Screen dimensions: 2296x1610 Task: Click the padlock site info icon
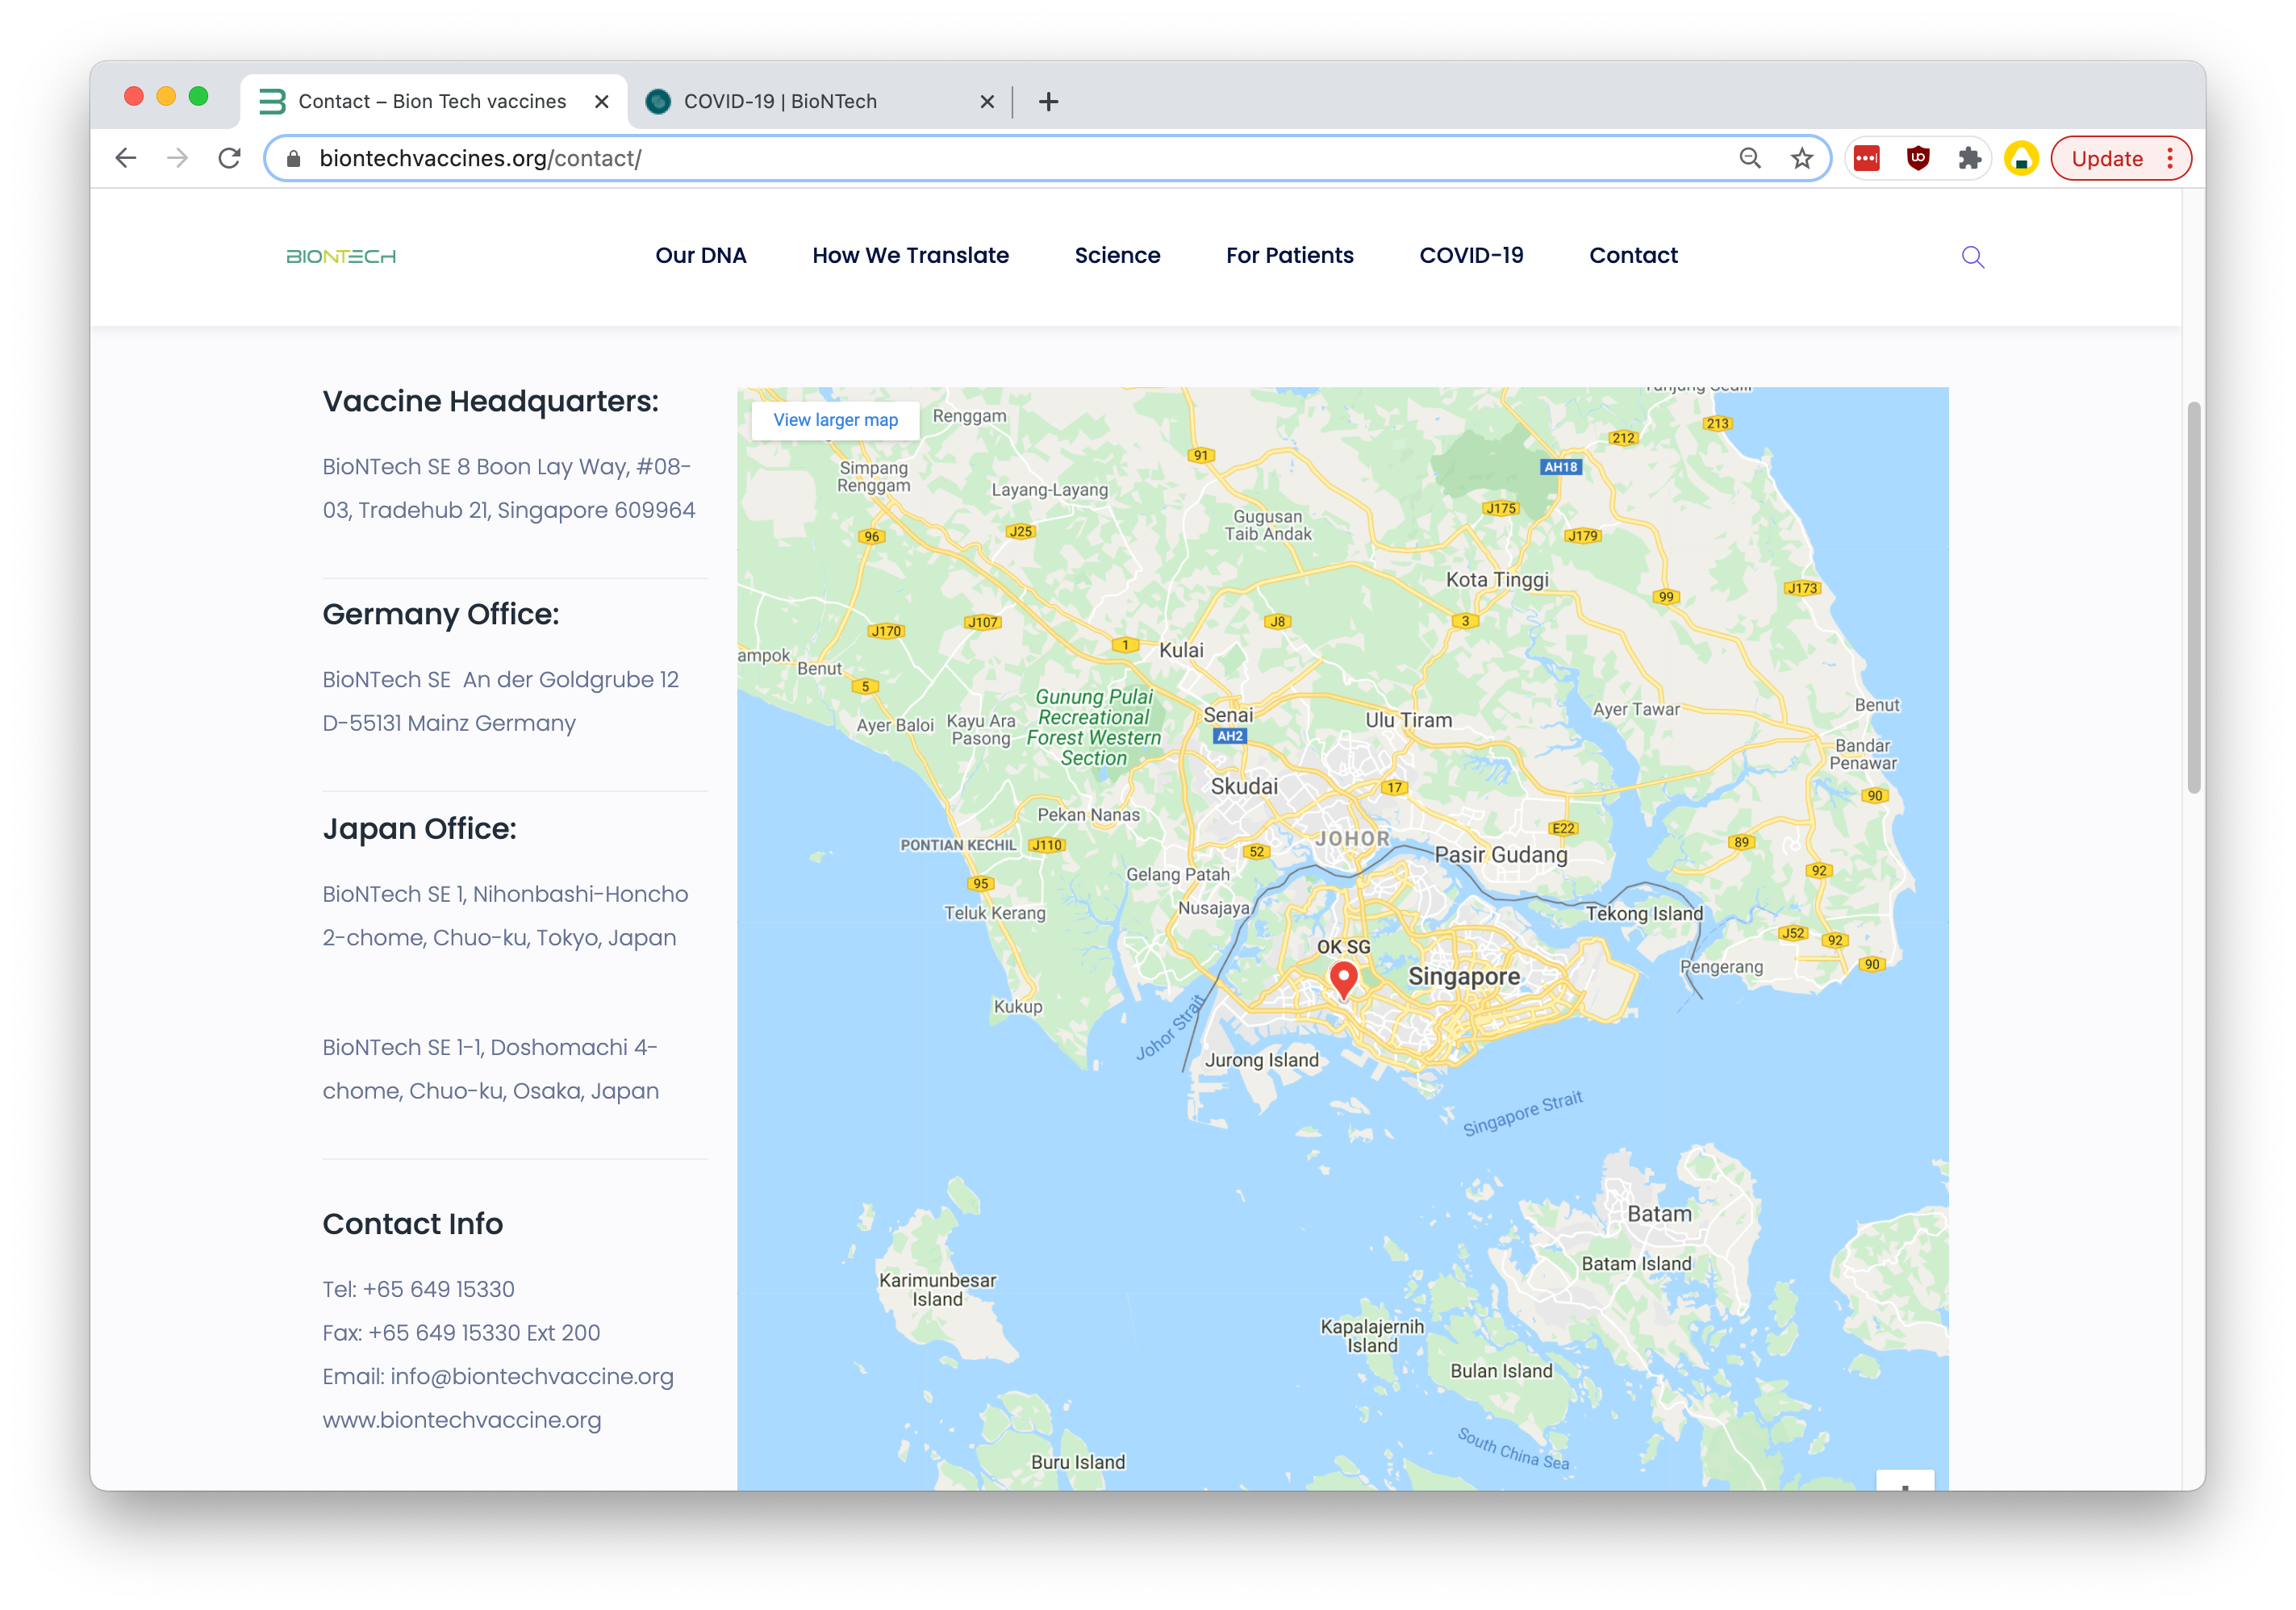click(293, 159)
